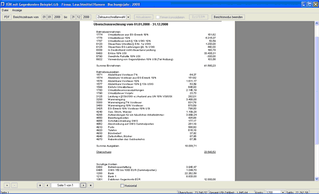Screen dimensions: 319x194
Task: Click the start date year field 2008
Action: [x=57, y=17]
